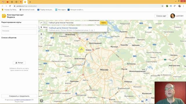Viewport: 186px width, 104px height.
Task: Open the help question mark icon
Action: (41, 101)
